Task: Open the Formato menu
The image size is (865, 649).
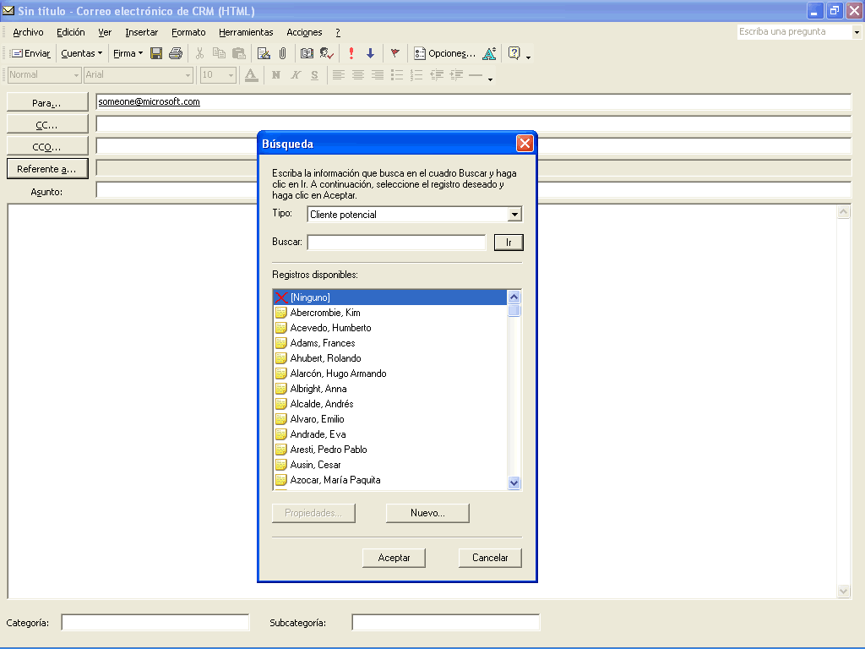Action: [x=188, y=33]
